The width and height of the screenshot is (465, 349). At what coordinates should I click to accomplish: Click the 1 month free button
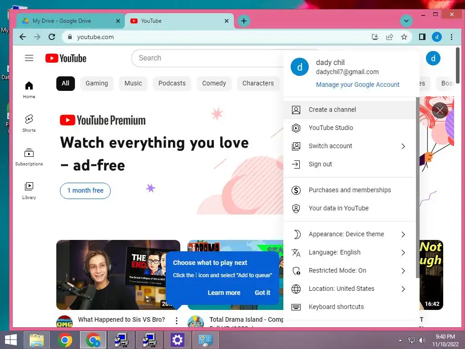pos(85,190)
